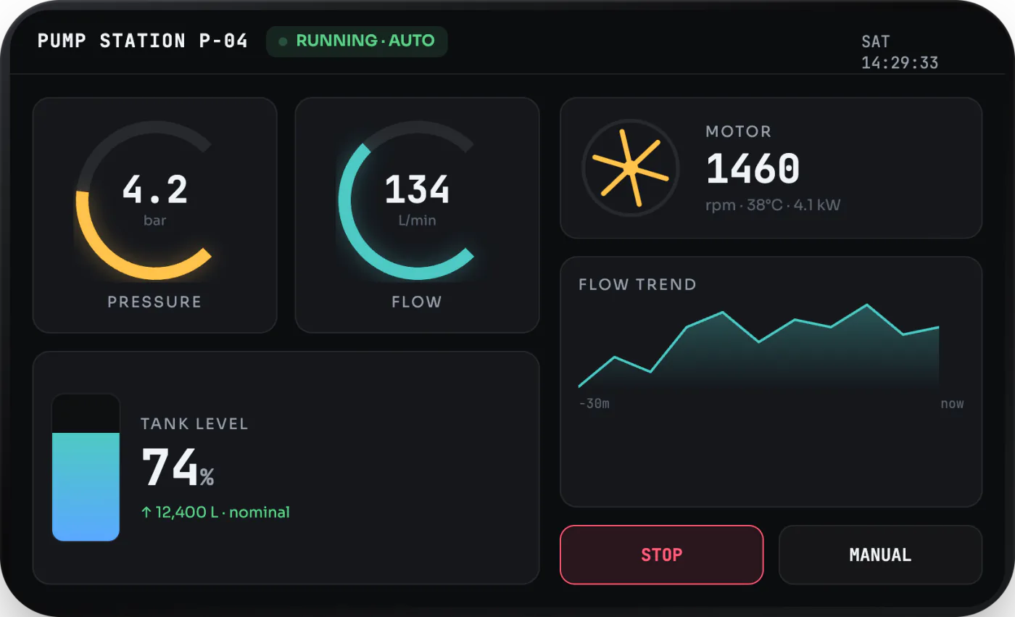The image size is (1015, 617).
Task: Click the 134 L/min flow reading
Action: (x=417, y=199)
